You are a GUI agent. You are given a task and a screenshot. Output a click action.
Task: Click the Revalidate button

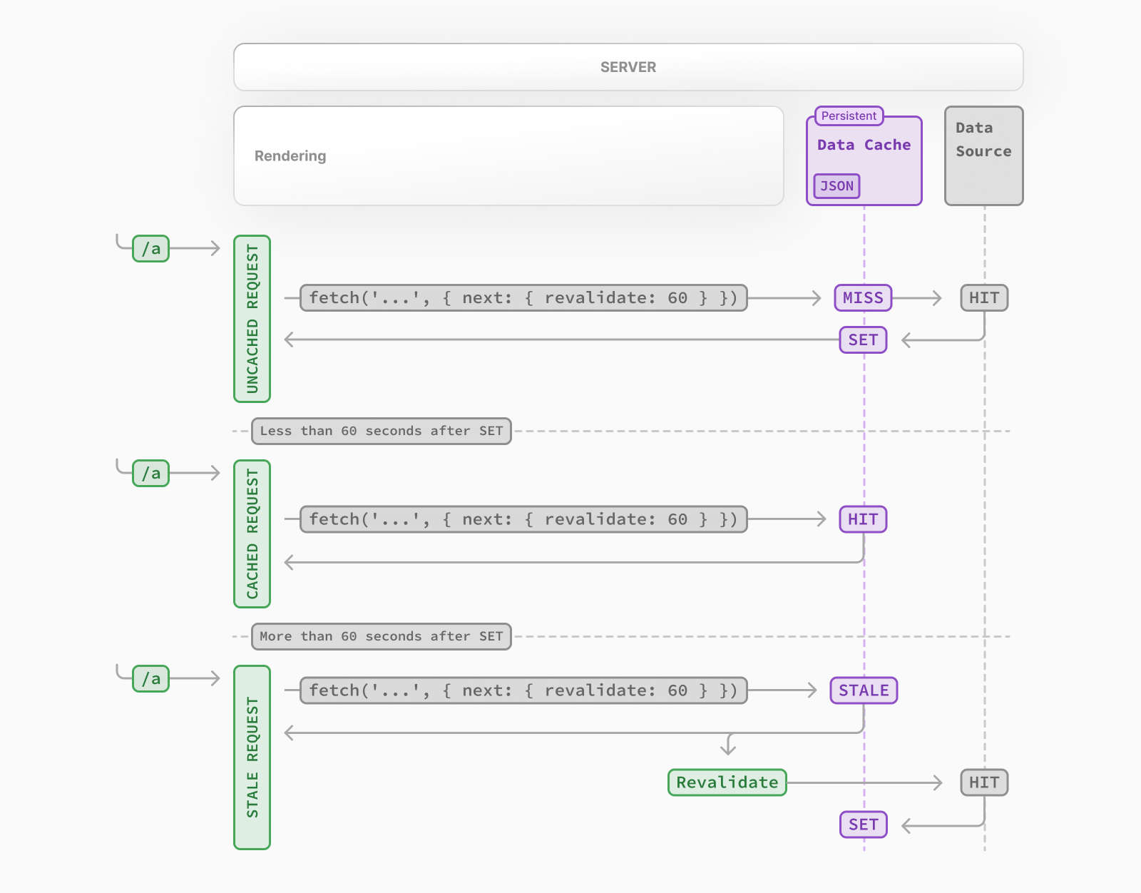pyautogui.click(x=727, y=782)
